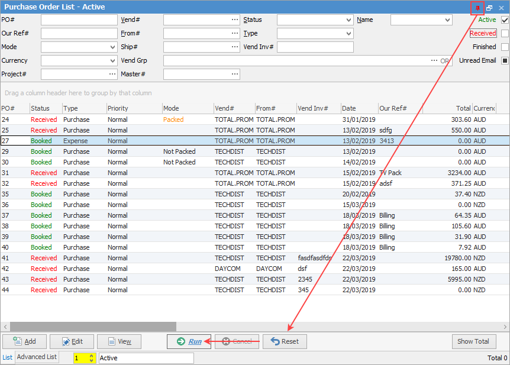Expand the Mode dropdown
Viewport: 510px width, 365px height.
[112, 47]
